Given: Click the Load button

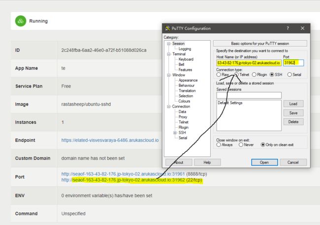Looking at the screenshot, I should tap(293, 104).
